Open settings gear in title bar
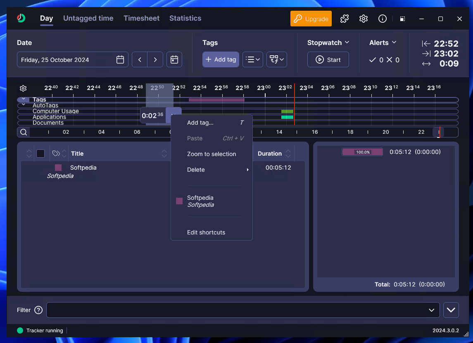This screenshot has height=343, width=473. pos(364,19)
